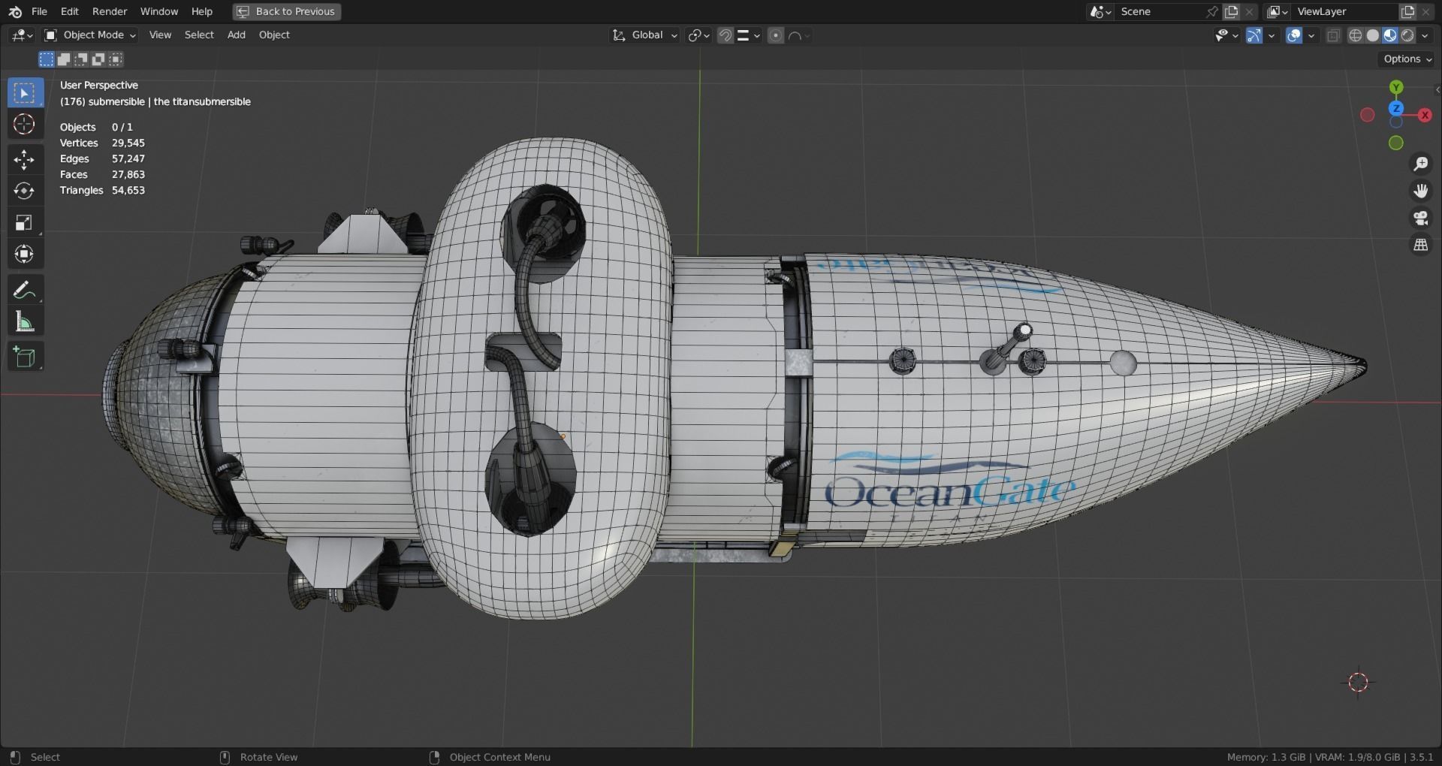Click the Back to Previous button
Image resolution: width=1442 pixels, height=766 pixels.
[287, 11]
